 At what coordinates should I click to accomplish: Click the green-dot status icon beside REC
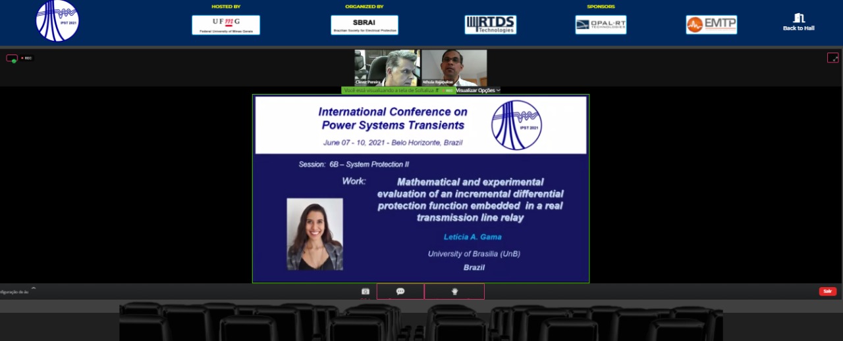[x=12, y=58]
